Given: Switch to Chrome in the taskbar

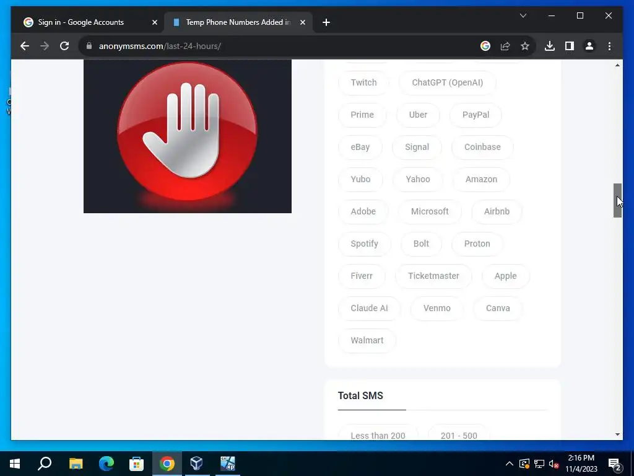Looking at the screenshot, I should click(167, 464).
